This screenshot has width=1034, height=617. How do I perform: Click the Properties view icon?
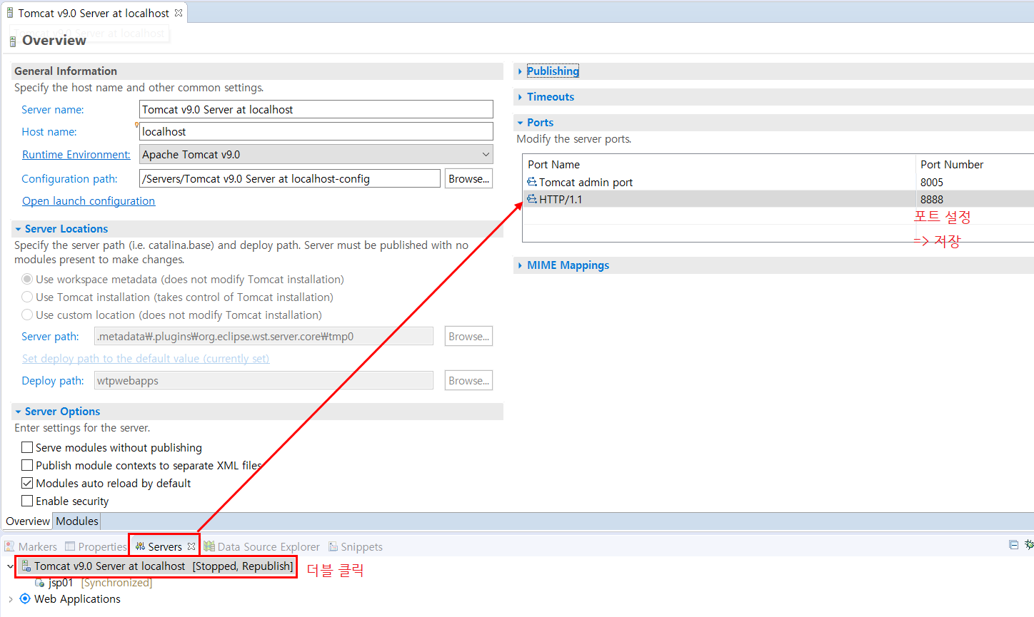pyautogui.click(x=70, y=546)
